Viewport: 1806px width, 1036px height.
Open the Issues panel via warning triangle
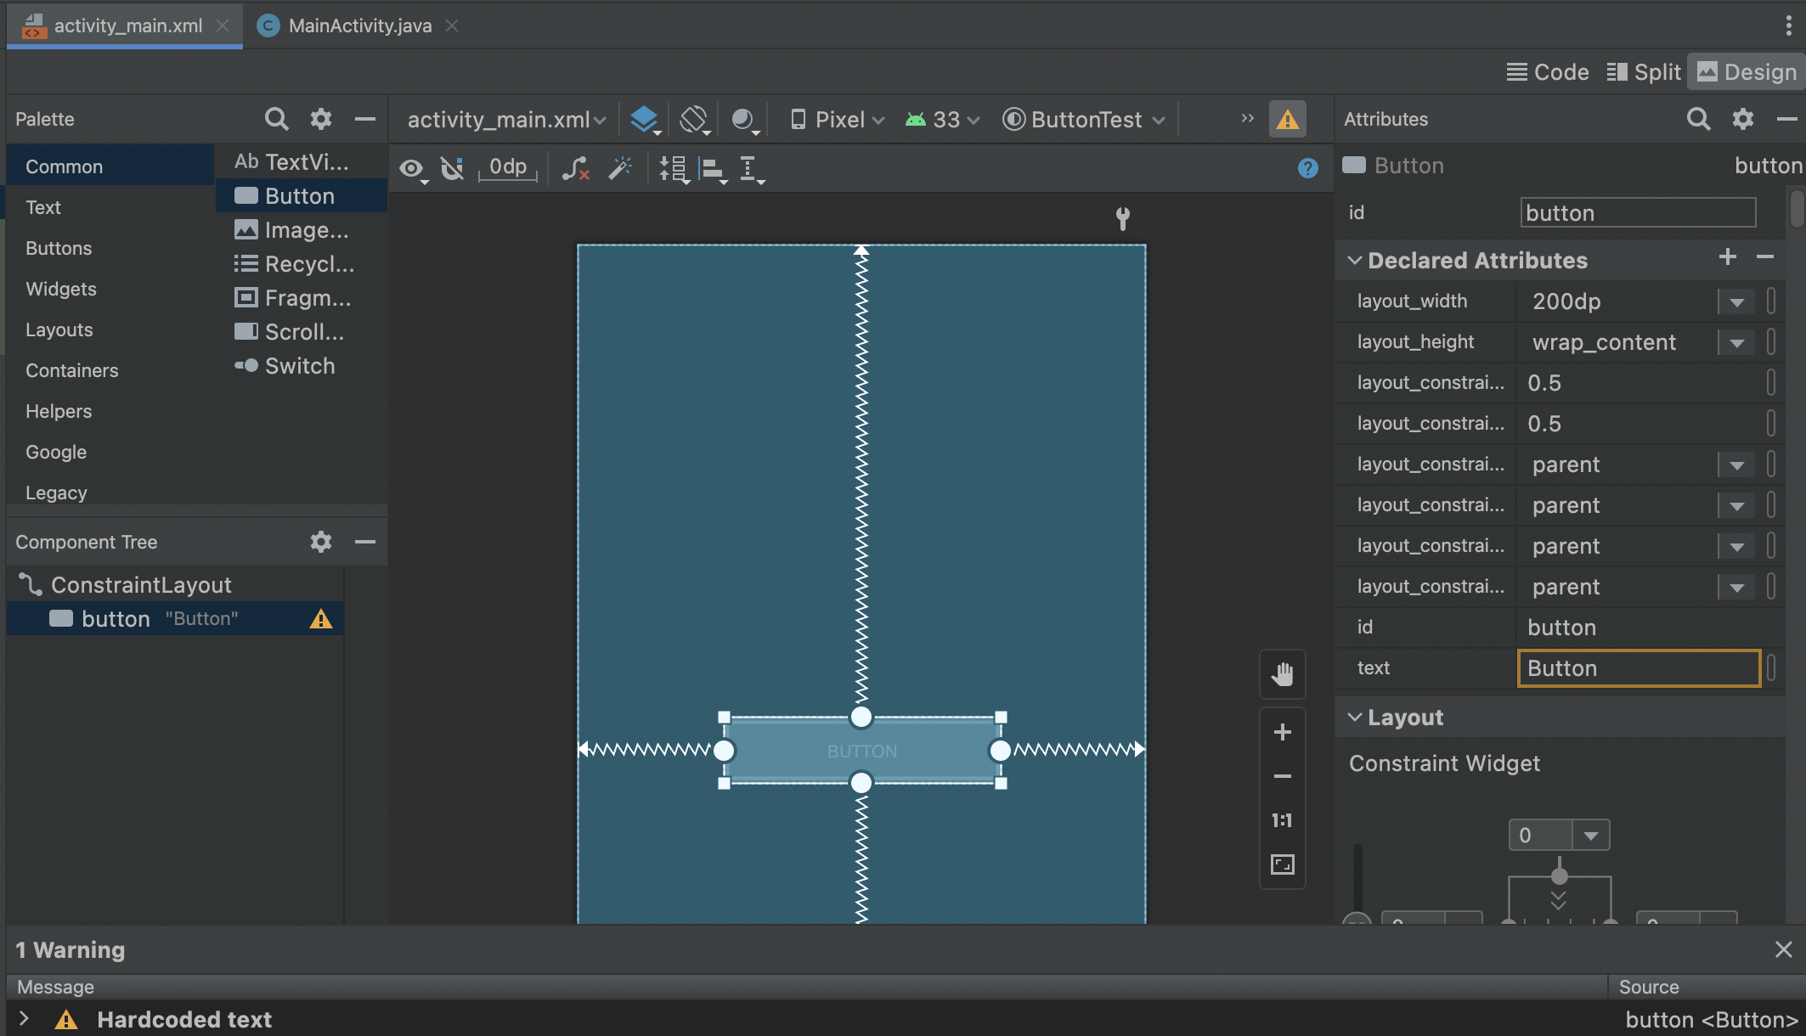pyautogui.click(x=1288, y=119)
